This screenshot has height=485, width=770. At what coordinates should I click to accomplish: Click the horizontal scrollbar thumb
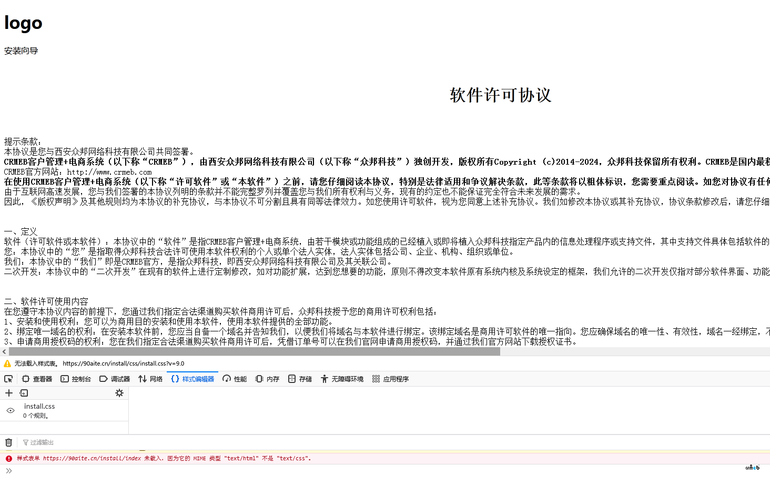tap(254, 351)
